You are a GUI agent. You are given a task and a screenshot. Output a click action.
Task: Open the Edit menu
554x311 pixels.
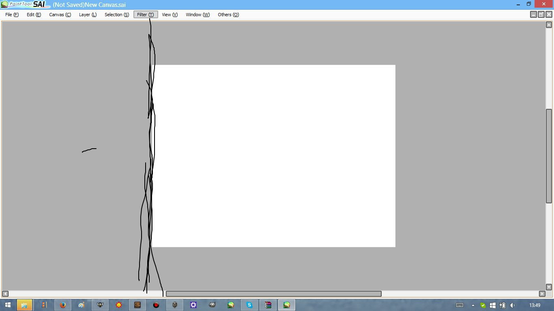pyautogui.click(x=34, y=15)
